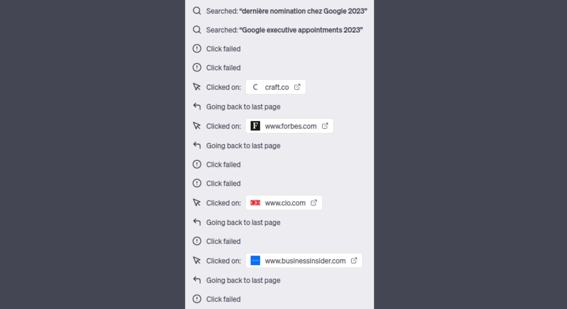The width and height of the screenshot is (567, 309).
Task: Click the red CIO favicon
Action: 255,203
